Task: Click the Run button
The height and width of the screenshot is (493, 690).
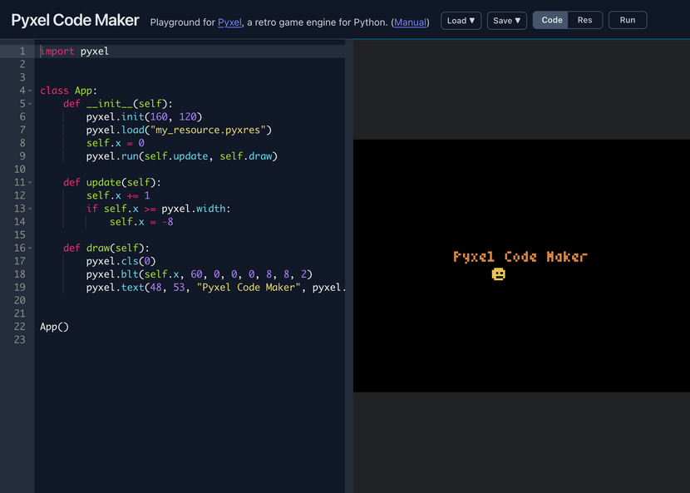Action: pos(628,20)
